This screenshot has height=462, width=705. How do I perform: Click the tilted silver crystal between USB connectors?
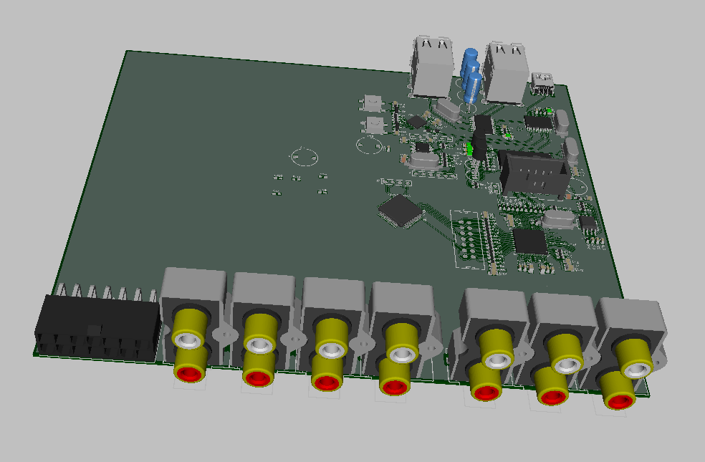coord(447,110)
